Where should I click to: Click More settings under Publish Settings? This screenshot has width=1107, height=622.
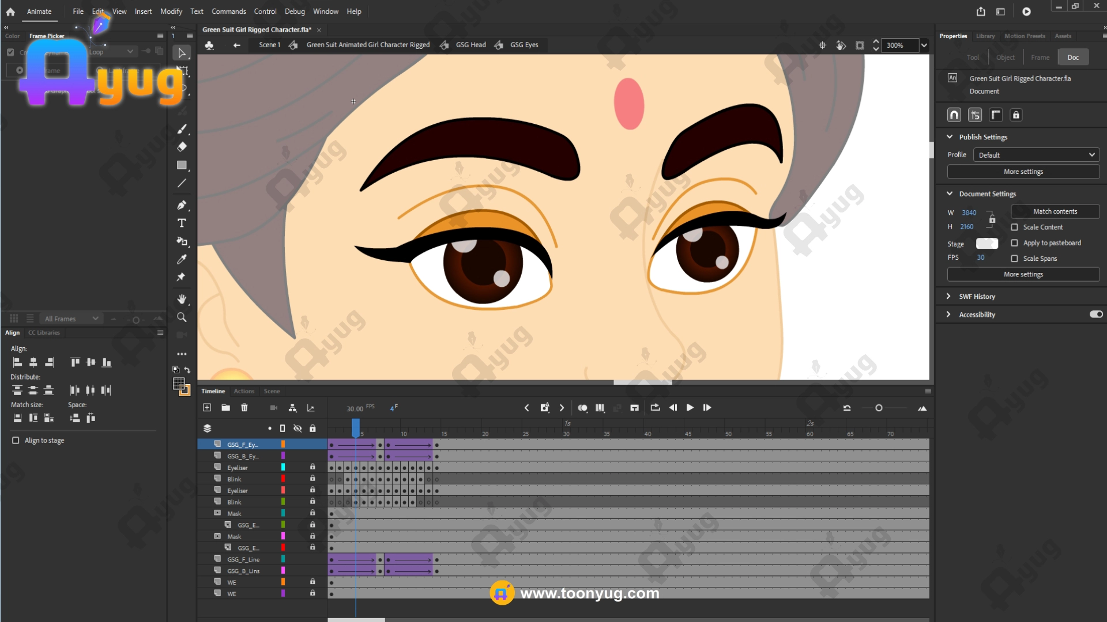tap(1023, 172)
